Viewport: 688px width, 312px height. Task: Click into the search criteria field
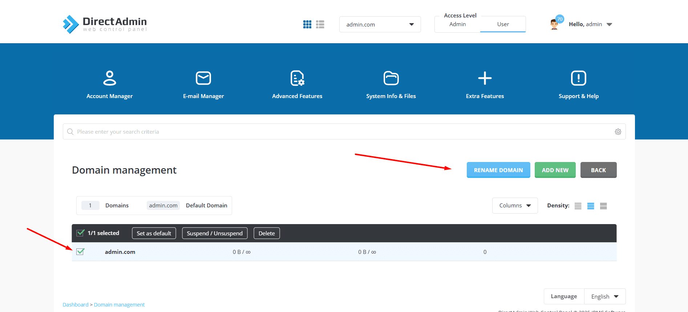tap(341, 131)
